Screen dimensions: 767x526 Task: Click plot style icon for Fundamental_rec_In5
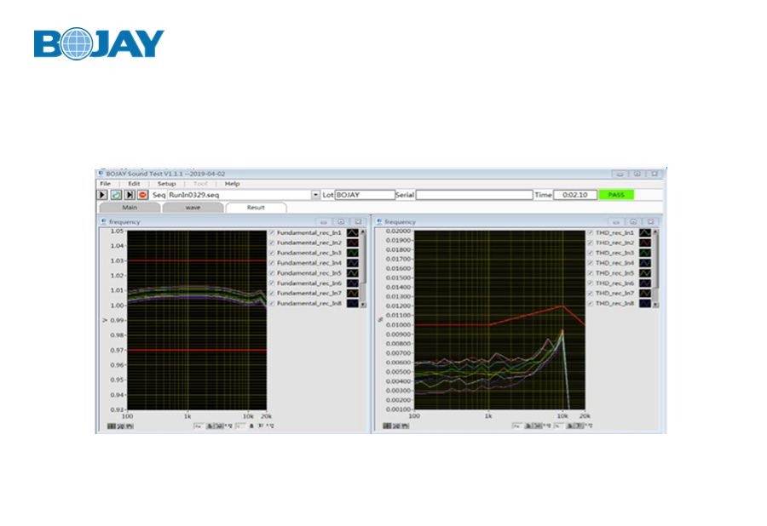pos(352,272)
